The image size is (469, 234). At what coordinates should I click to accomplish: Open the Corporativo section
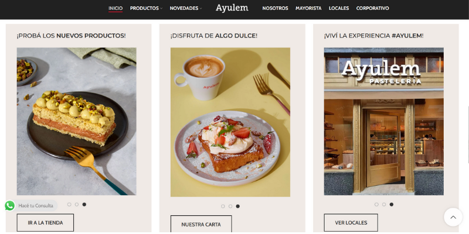pyautogui.click(x=372, y=8)
